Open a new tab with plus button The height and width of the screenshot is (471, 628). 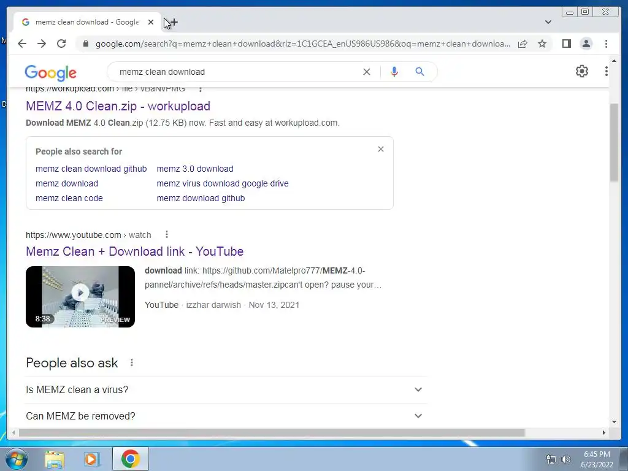tap(174, 23)
